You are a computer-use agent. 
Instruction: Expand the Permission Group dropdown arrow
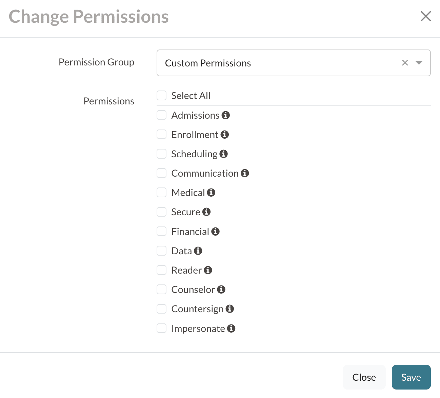[x=419, y=63]
